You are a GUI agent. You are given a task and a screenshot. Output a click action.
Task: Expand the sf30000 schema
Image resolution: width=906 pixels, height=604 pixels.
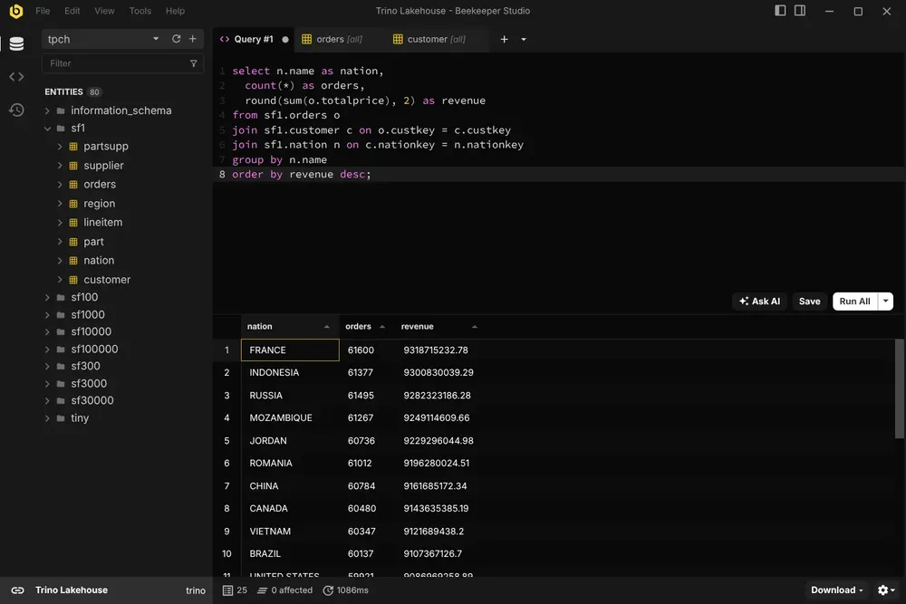47,401
